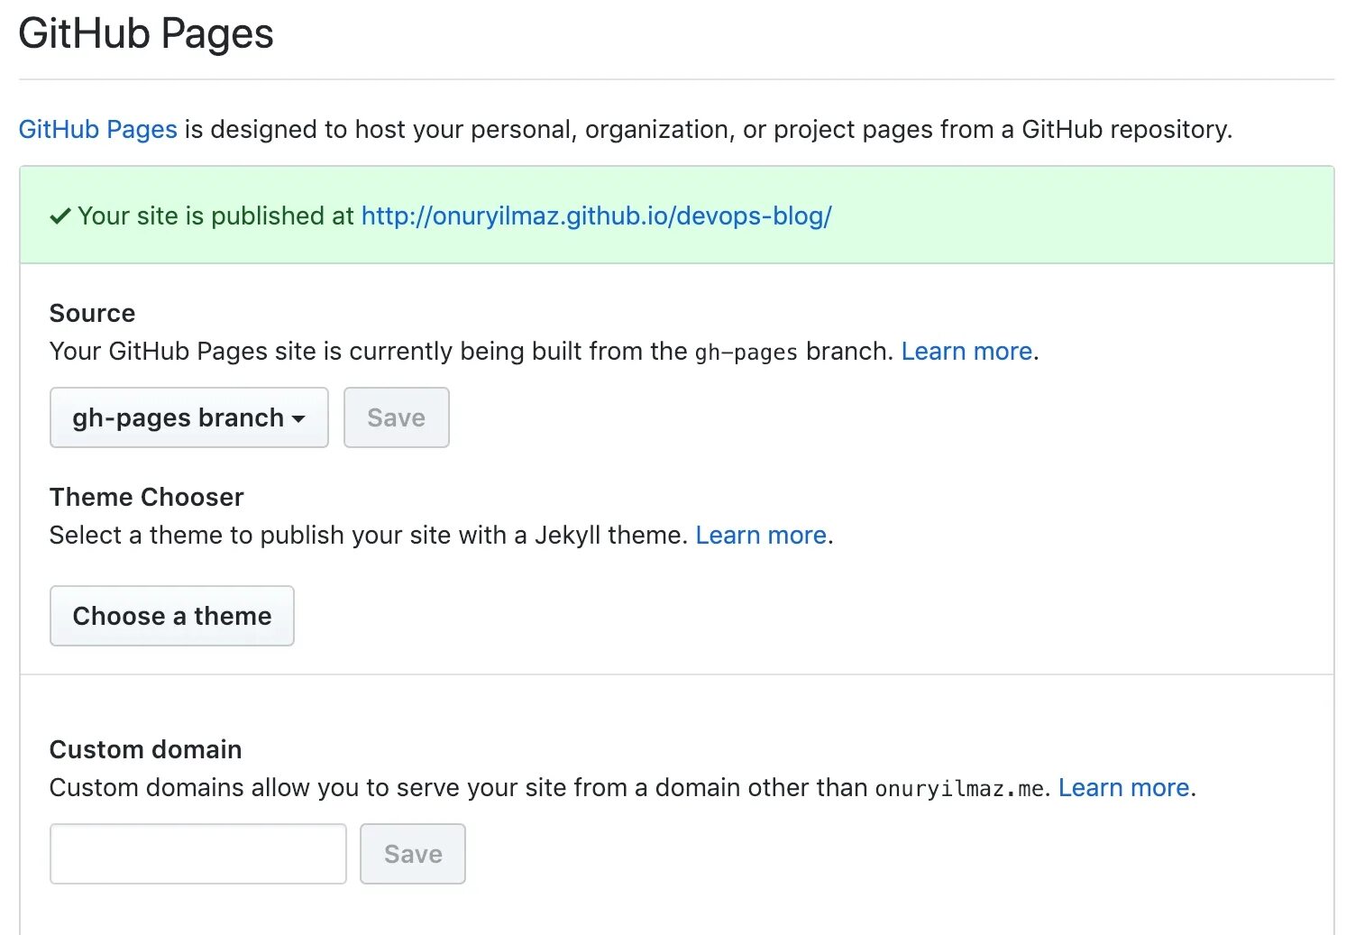Click the green checkmark published icon
This screenshot has height=935, width=1346.
point(60,216)
